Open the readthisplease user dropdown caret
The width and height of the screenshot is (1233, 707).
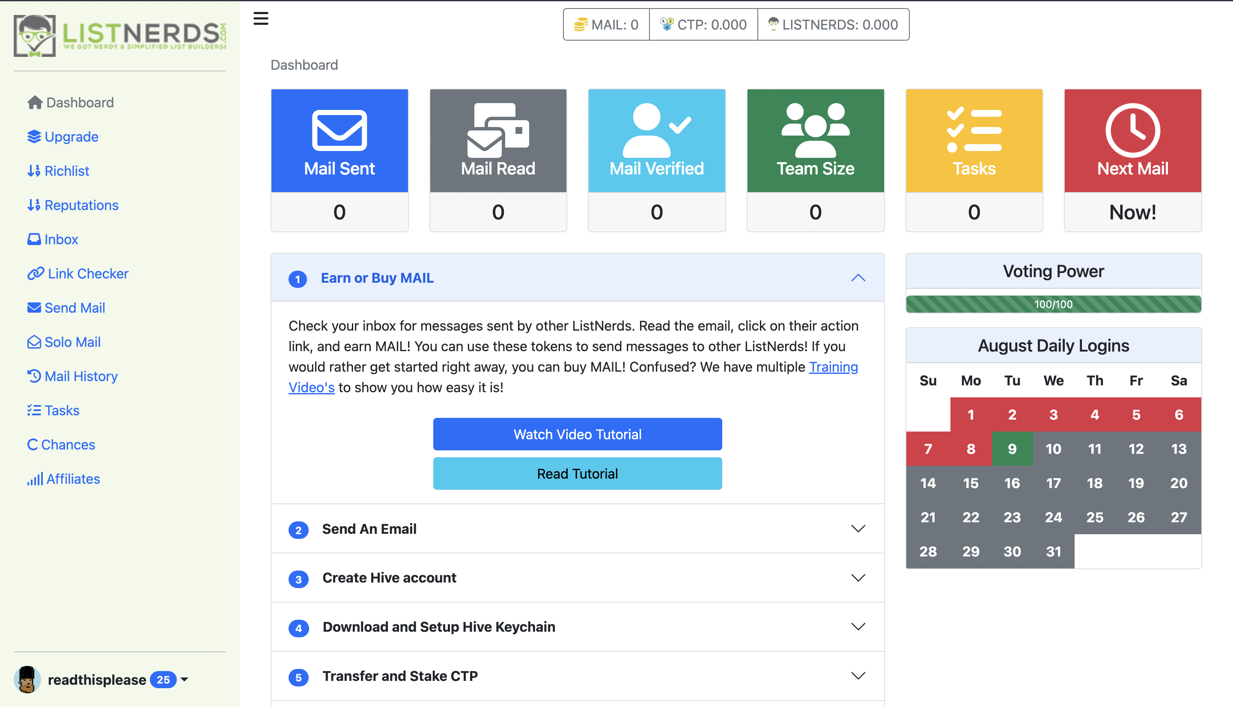(x=185, y=680)
